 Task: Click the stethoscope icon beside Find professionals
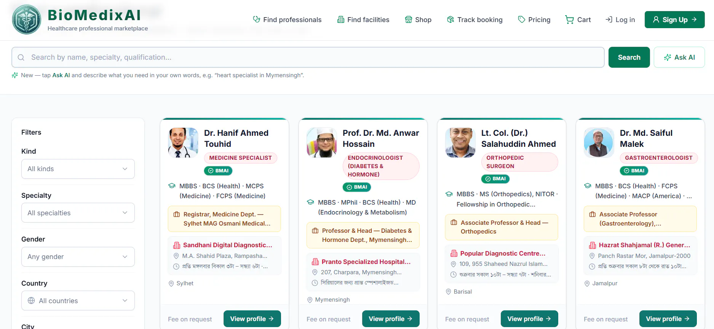tap(257, 19)
